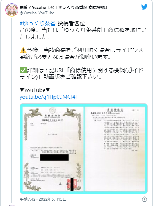Viewport: 153px width, 206px height.
Task: Open Yuzuha's profile avatar picture
Action: (x=11, y=10)
